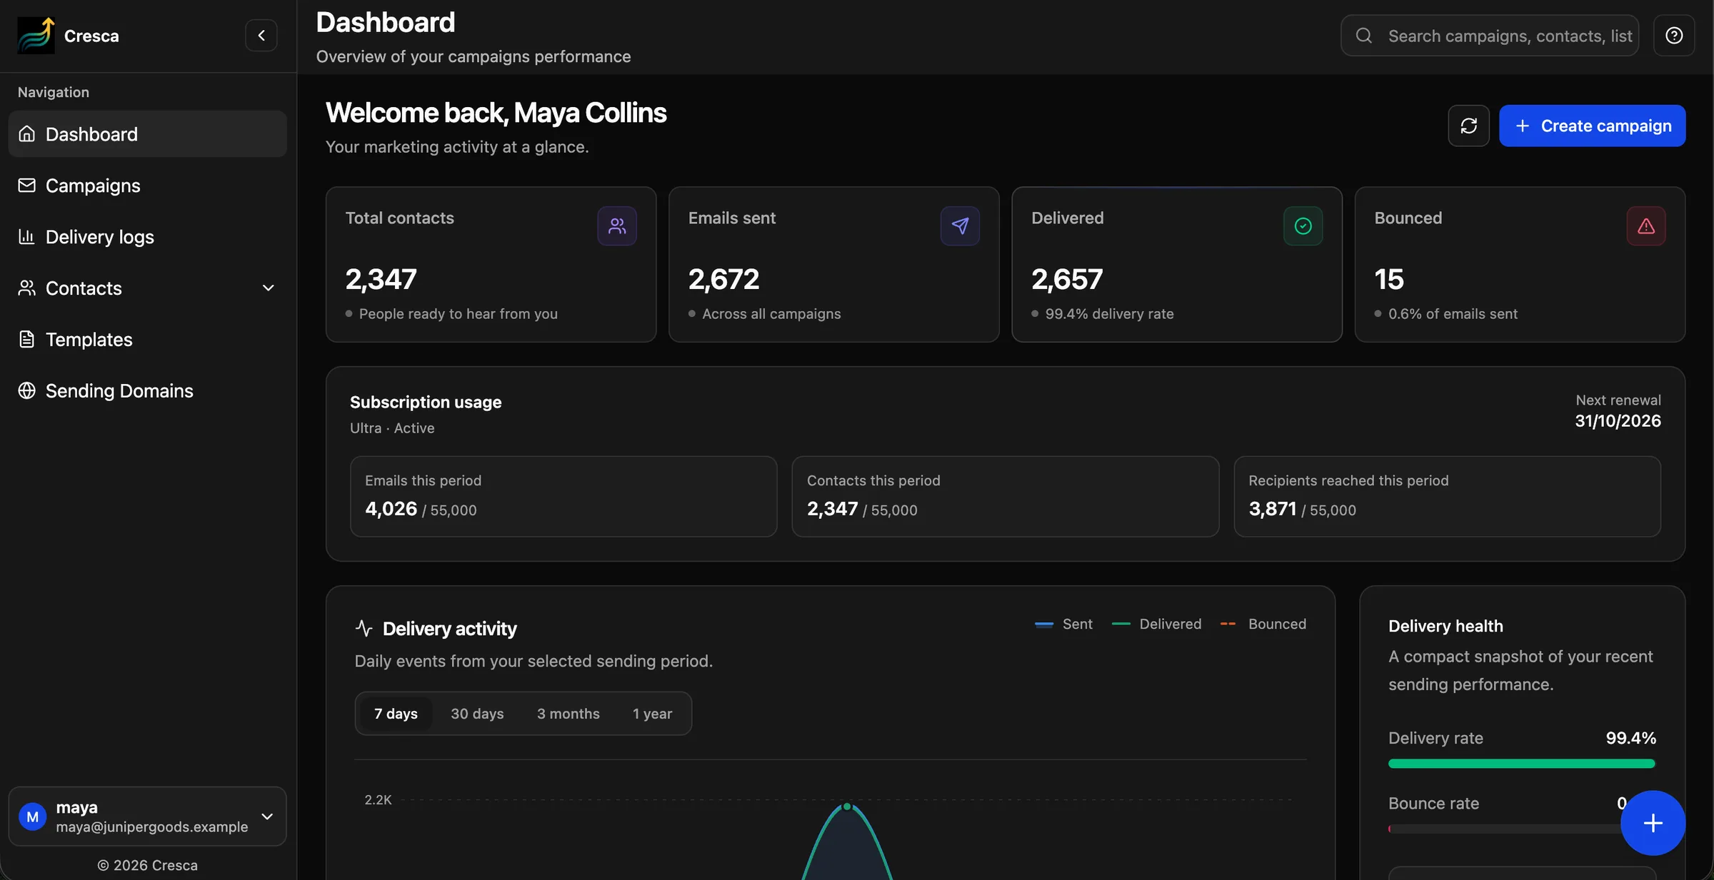Viewport: 1714px width, 880px height.
Task: Open the help question-mark icon
Action: tap(1674, 36)
